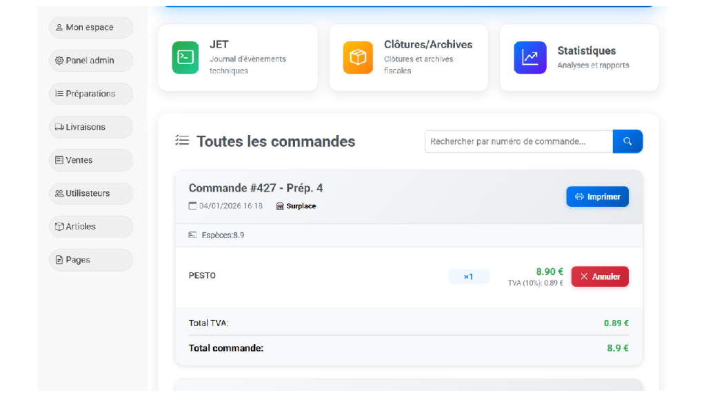The image size is (706, 397).
Task: Click the green JET terminal icon
Action: point(185,58)
